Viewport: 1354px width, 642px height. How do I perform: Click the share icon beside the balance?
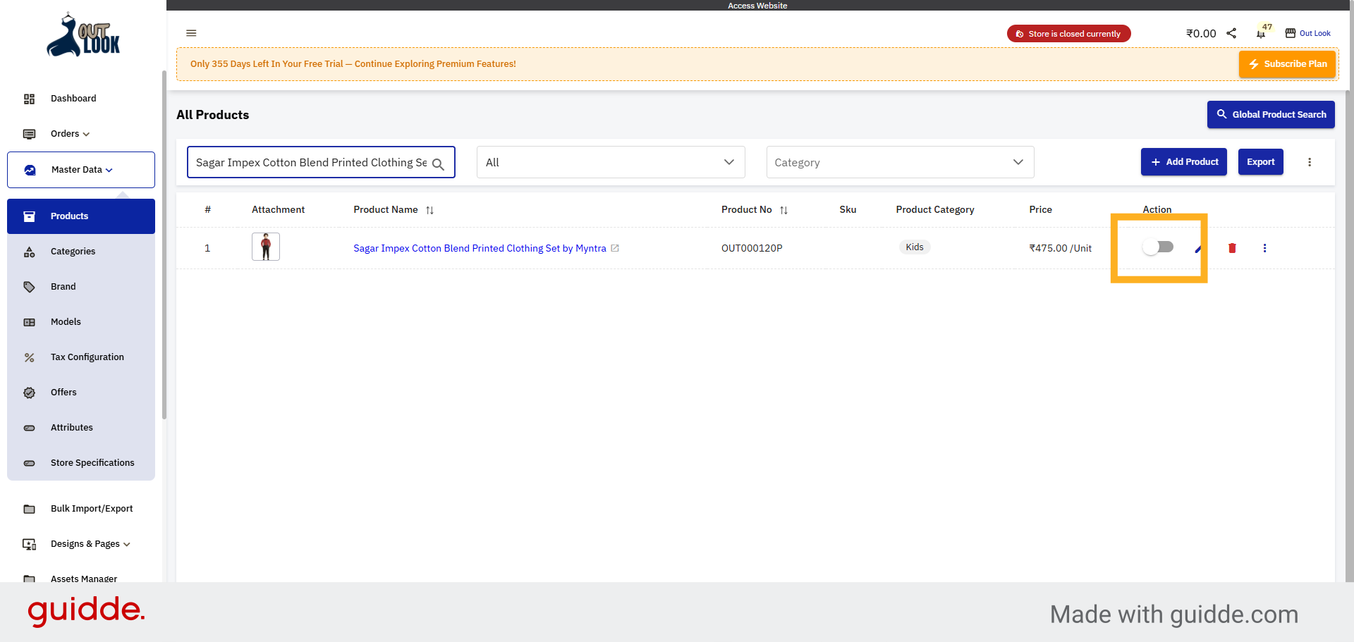1231,33
